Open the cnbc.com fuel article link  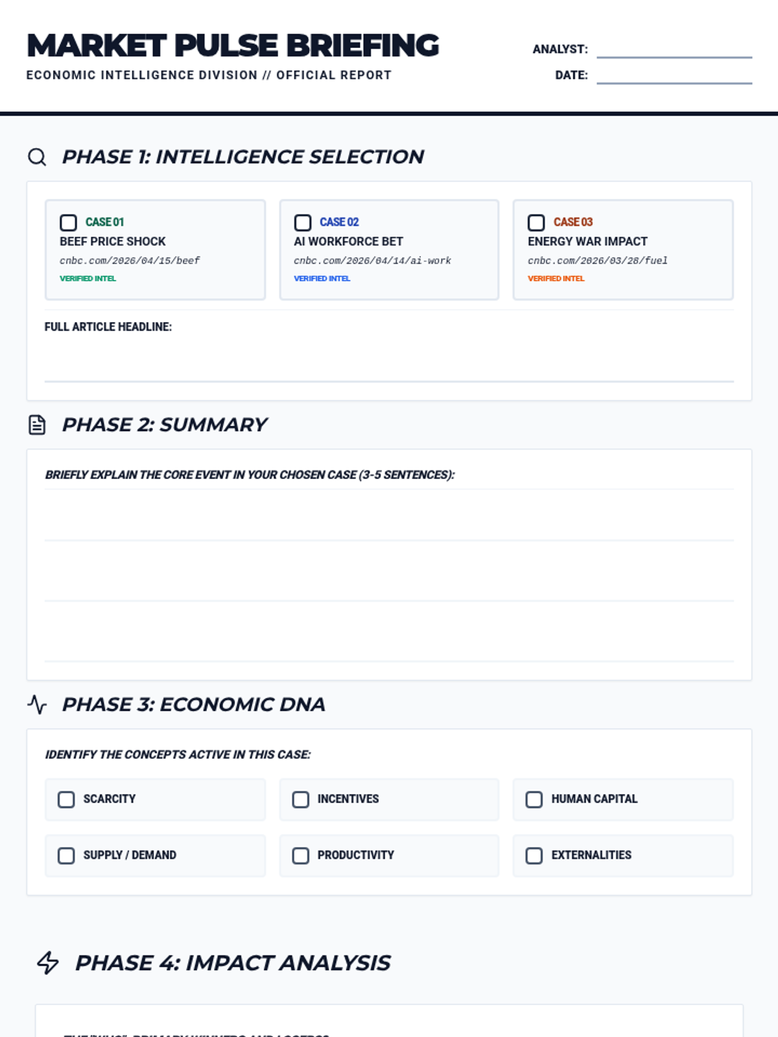pos(597,261)
